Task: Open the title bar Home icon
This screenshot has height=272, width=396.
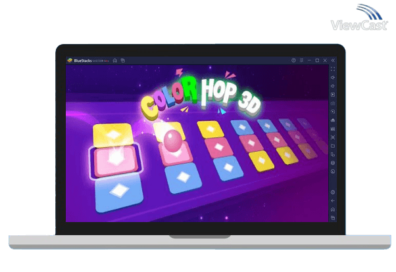Action: (x=115, y=60)
